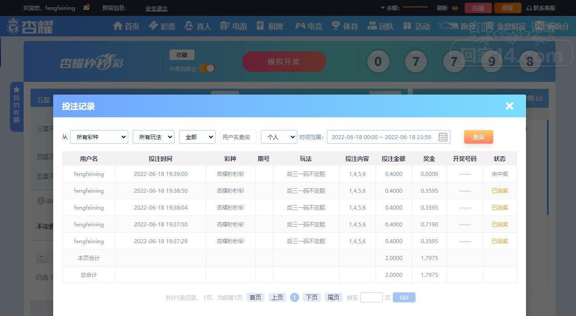The width and height of the screenshot is (576, 316).
Task: Go to 下页 next page
Action: point(311,297)
